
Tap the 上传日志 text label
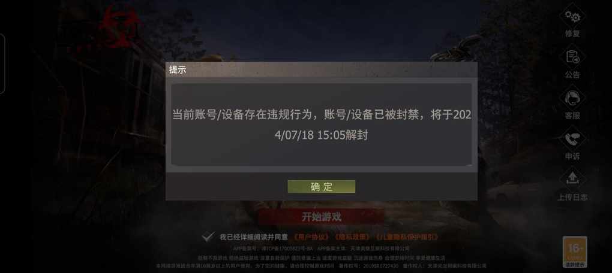tap(572, 198)
